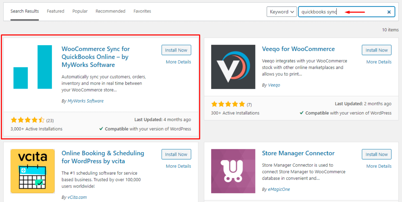The height and width of the screenshot is (202, 402).
Task: Open the Veeqo author link
Action: point(274,85)
